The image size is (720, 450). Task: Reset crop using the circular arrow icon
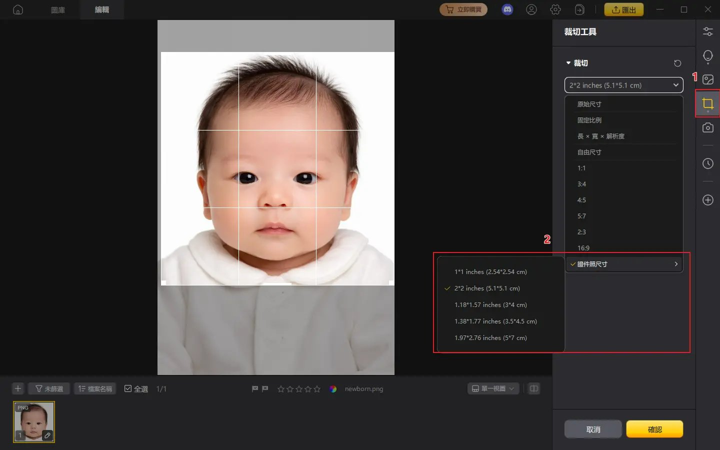point(677,63)
